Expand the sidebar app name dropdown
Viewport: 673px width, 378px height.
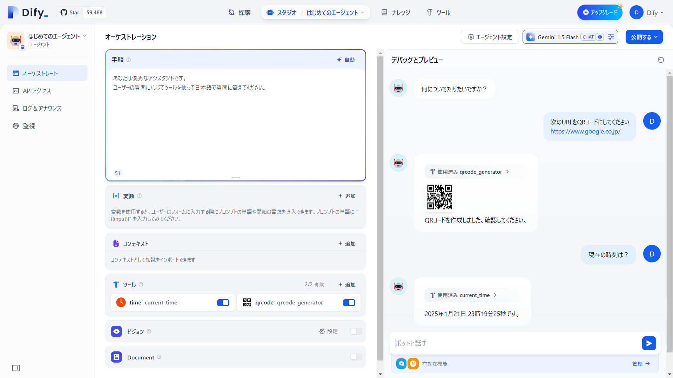point(85,36)
